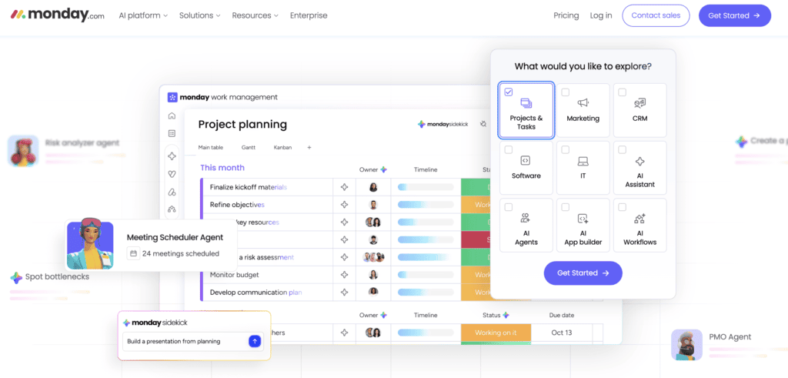Viewport: 788px width, 378px height.
Task: Click the Meeting Scheduler Agent avatar
Action: pos(90,244)
